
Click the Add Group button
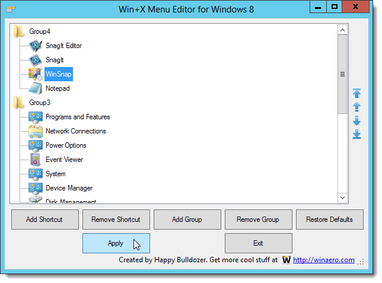[187, 220]
